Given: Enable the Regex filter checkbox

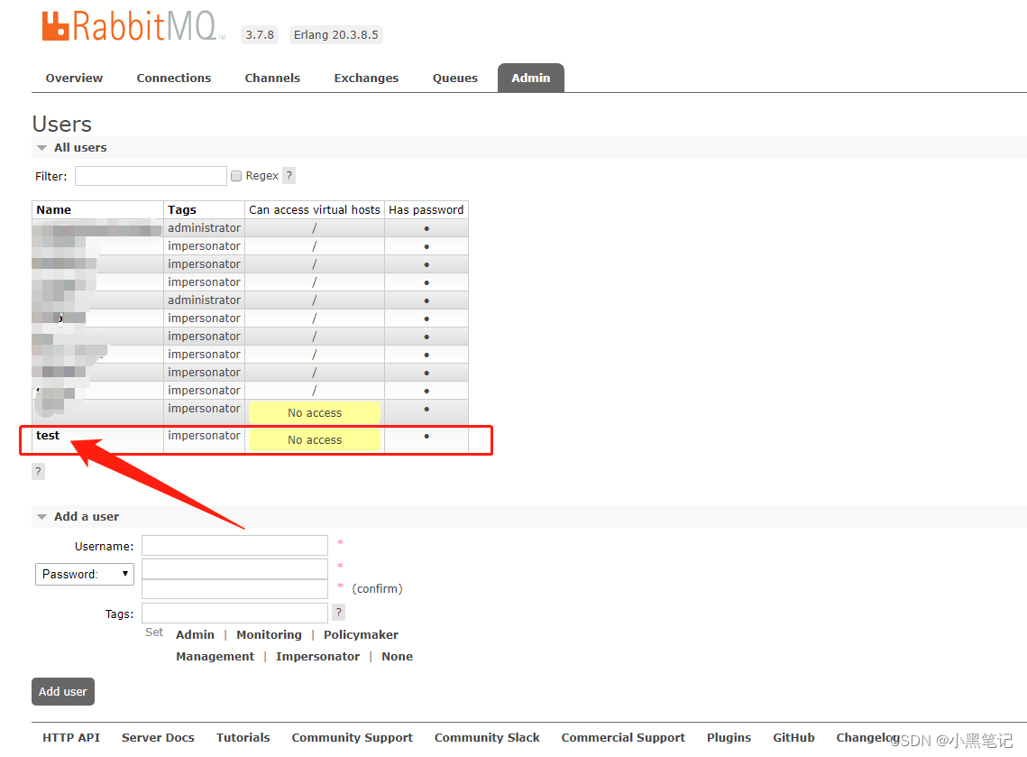Looking at the screenshot, I should [x=236, y=176].
